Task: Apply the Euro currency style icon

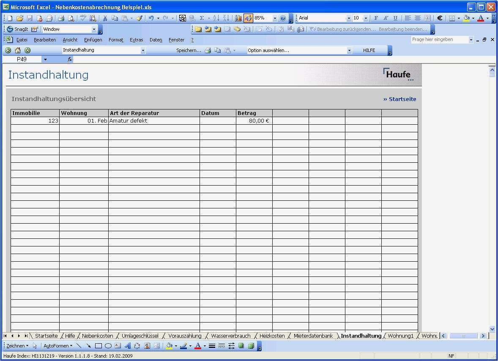Action: tap(440, 18)
